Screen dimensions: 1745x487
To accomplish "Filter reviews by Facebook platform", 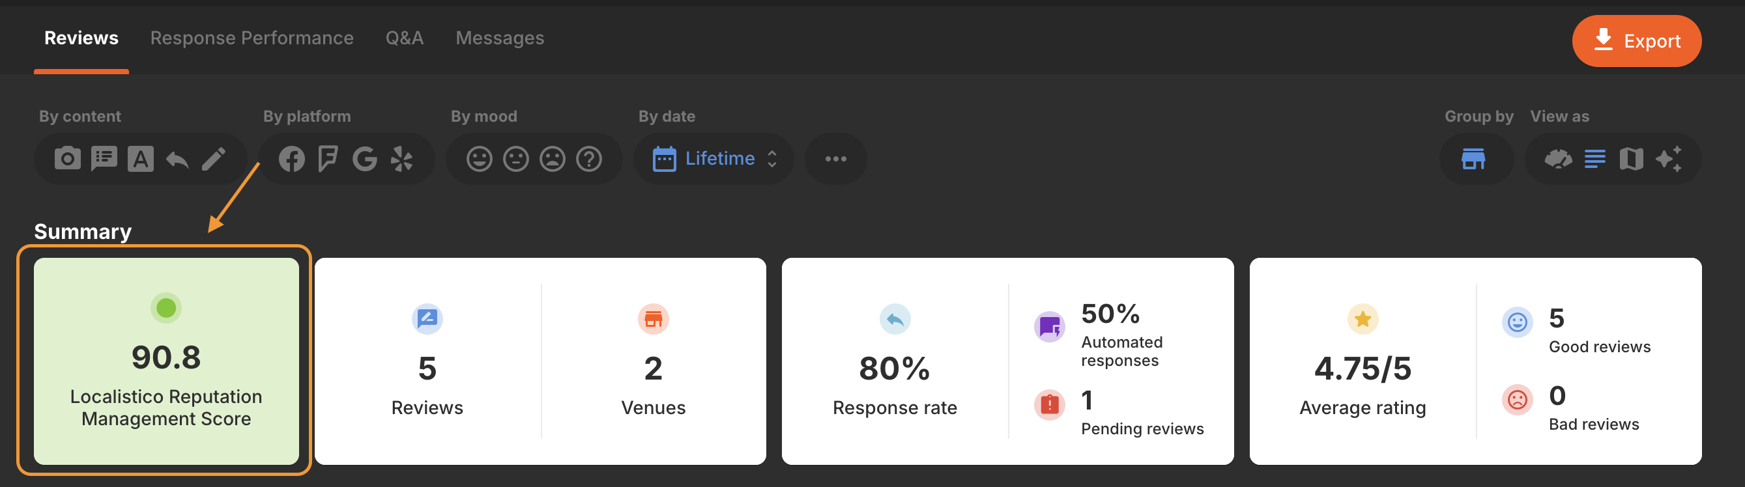I will 292,159.
